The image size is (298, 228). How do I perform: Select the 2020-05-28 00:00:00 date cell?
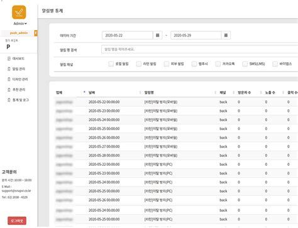pos(104,155)
